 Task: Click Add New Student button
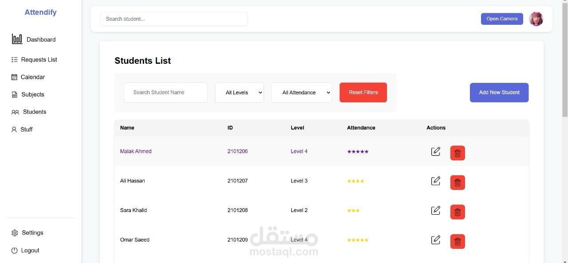pos(499,93)
